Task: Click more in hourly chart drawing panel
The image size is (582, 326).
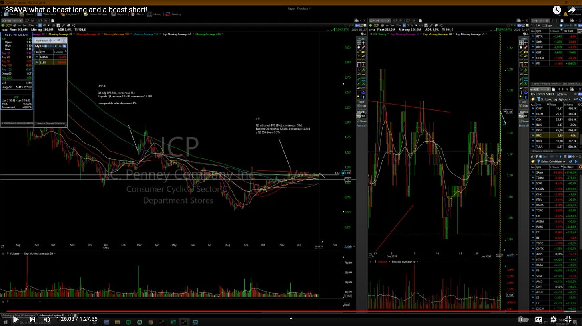Action: point(524,38)
